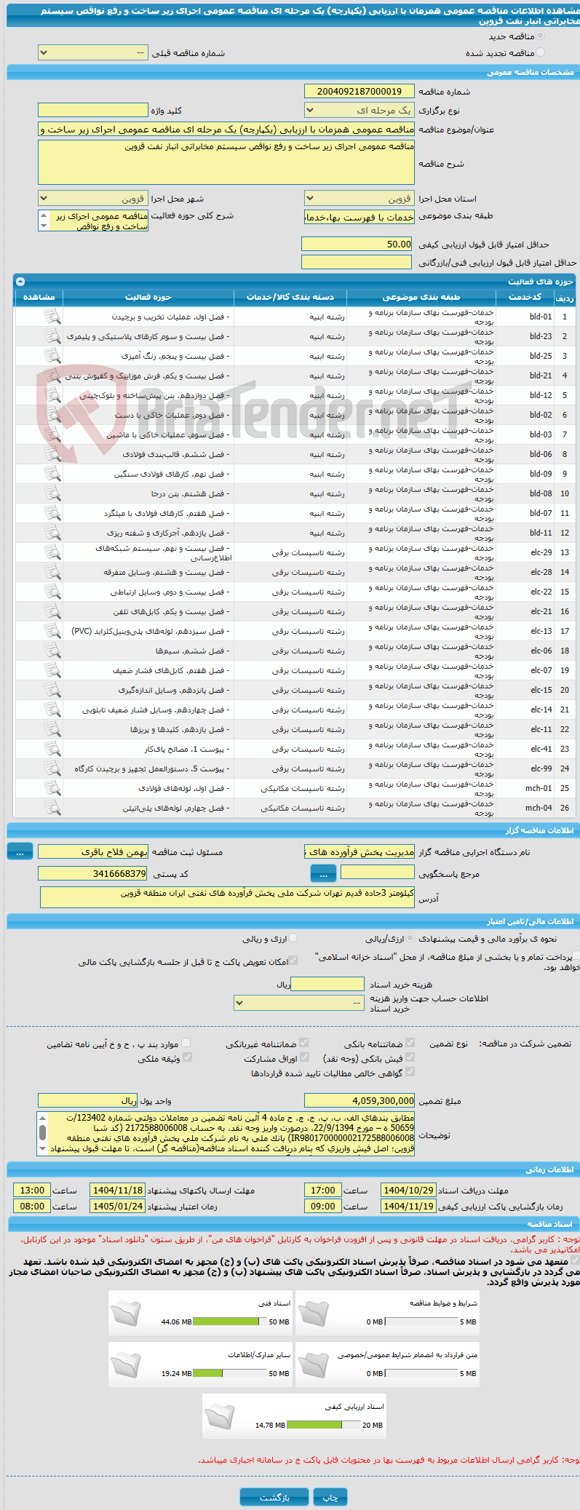
Task: Open the magnifier icon for row bld-25
Action: coord(52,356)
